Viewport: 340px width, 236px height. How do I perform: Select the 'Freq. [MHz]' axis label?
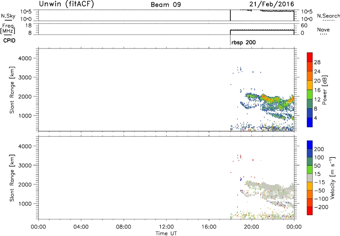tap(8, 29)
